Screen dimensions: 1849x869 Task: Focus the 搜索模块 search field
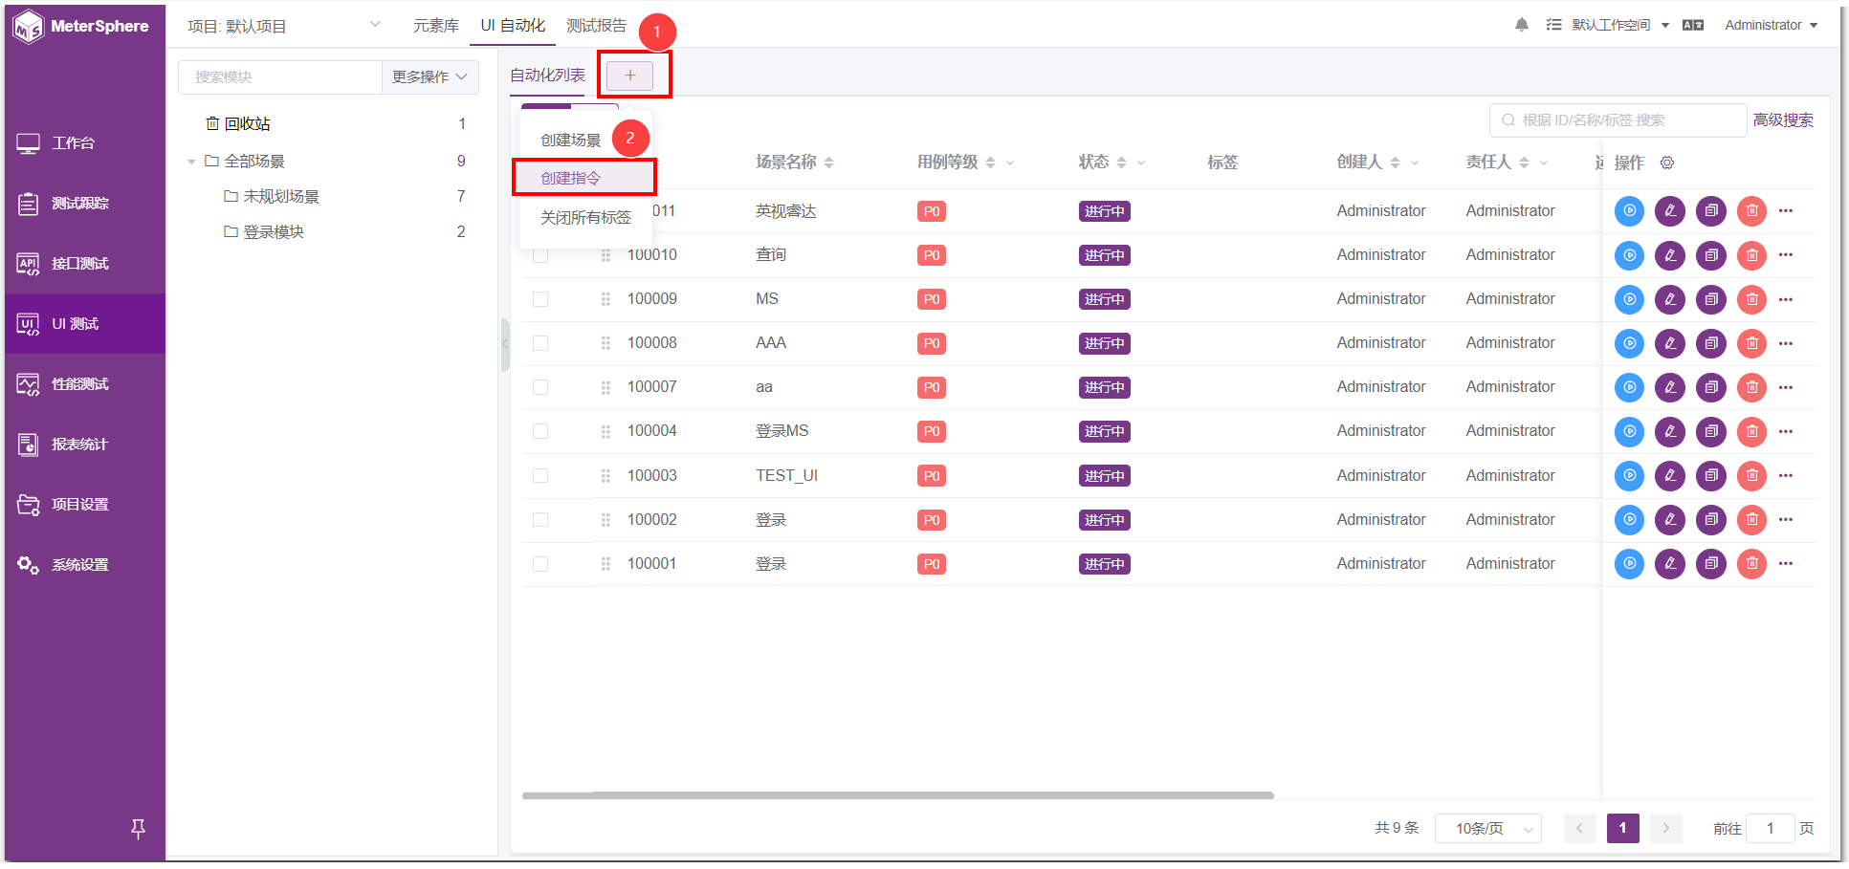tap(280, 76)
